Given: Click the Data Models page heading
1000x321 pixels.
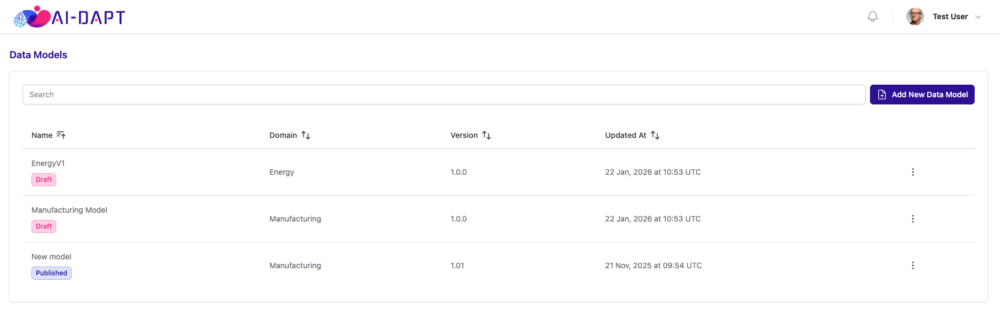Looking at the screenshot, I should point(39,55).
